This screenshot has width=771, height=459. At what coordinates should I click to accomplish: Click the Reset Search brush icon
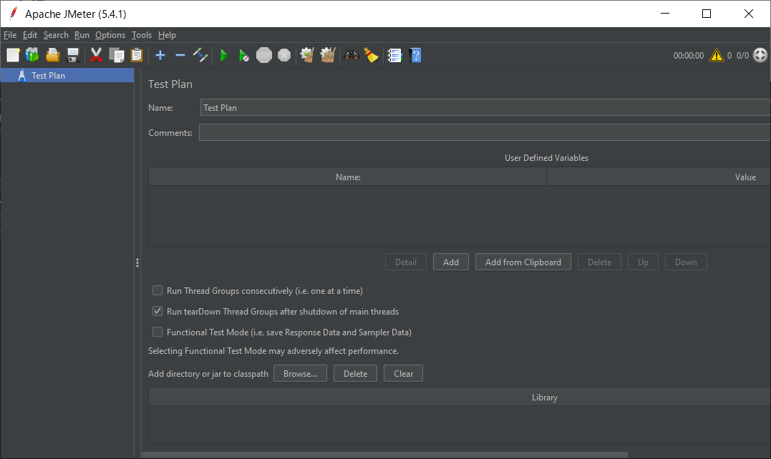click(372, 56)
